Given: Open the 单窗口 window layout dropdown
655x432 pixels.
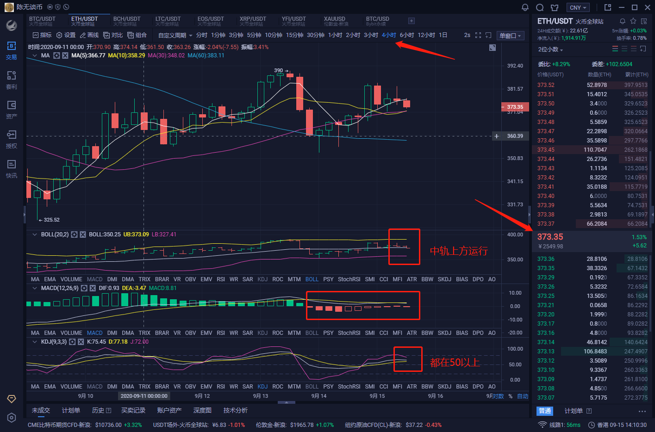Looking at the screenshot, I should (510, 36).
